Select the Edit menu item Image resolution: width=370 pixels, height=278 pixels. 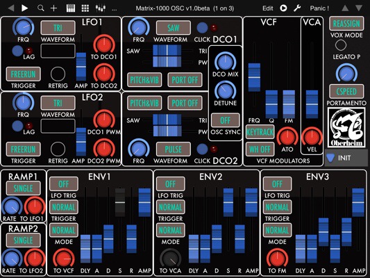268,8
